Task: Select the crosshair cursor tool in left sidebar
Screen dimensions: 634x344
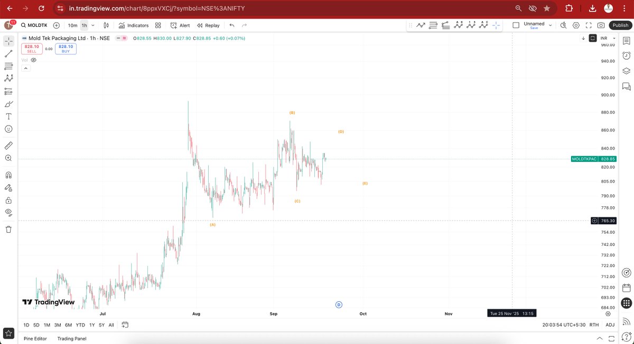Action: tap(8, 41)
